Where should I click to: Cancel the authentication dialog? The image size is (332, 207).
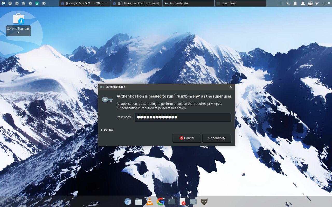click(x=187, y=138)
